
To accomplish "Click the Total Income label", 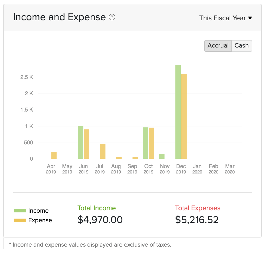I will [x=97, y=208].
